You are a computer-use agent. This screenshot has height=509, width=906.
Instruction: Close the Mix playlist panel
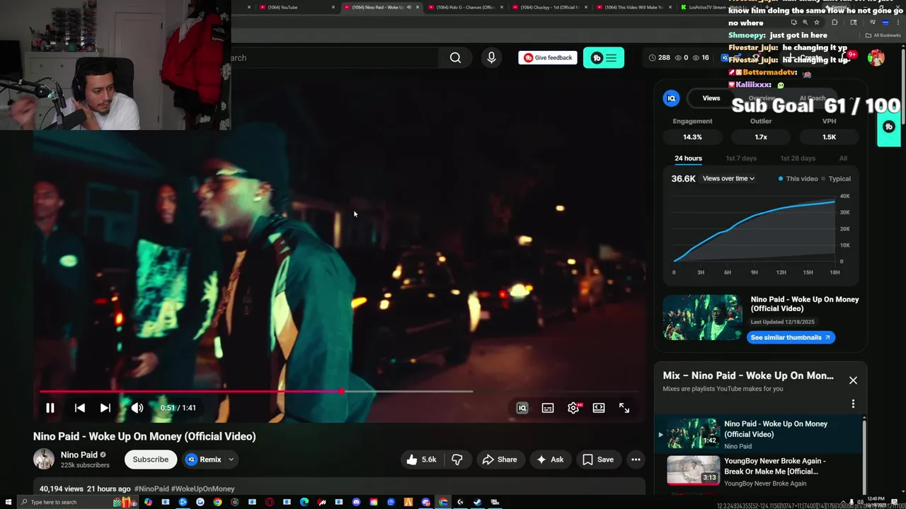853,380
